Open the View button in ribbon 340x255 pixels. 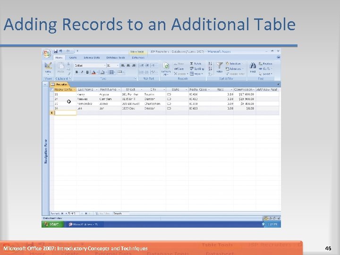tap(48, 68)
